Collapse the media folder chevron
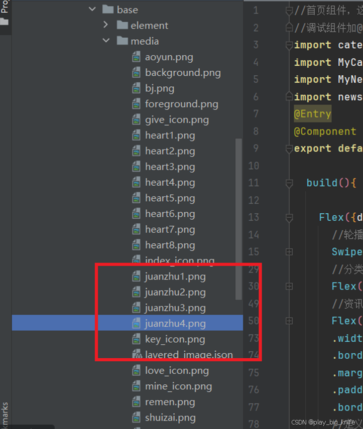Image resolution: width=363 pixels, height=429 pixels. click(x=105, y=41)
